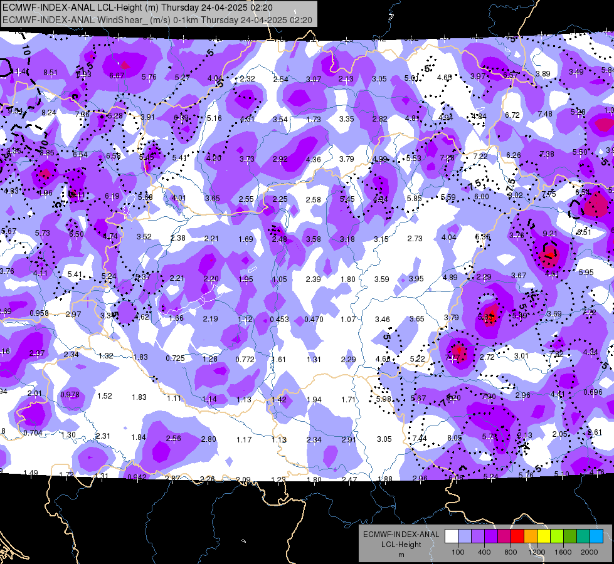The width and height of the screenshot is (614, 564).
Task: Click the wind shear value 1.71
Action: coord(348,400)
